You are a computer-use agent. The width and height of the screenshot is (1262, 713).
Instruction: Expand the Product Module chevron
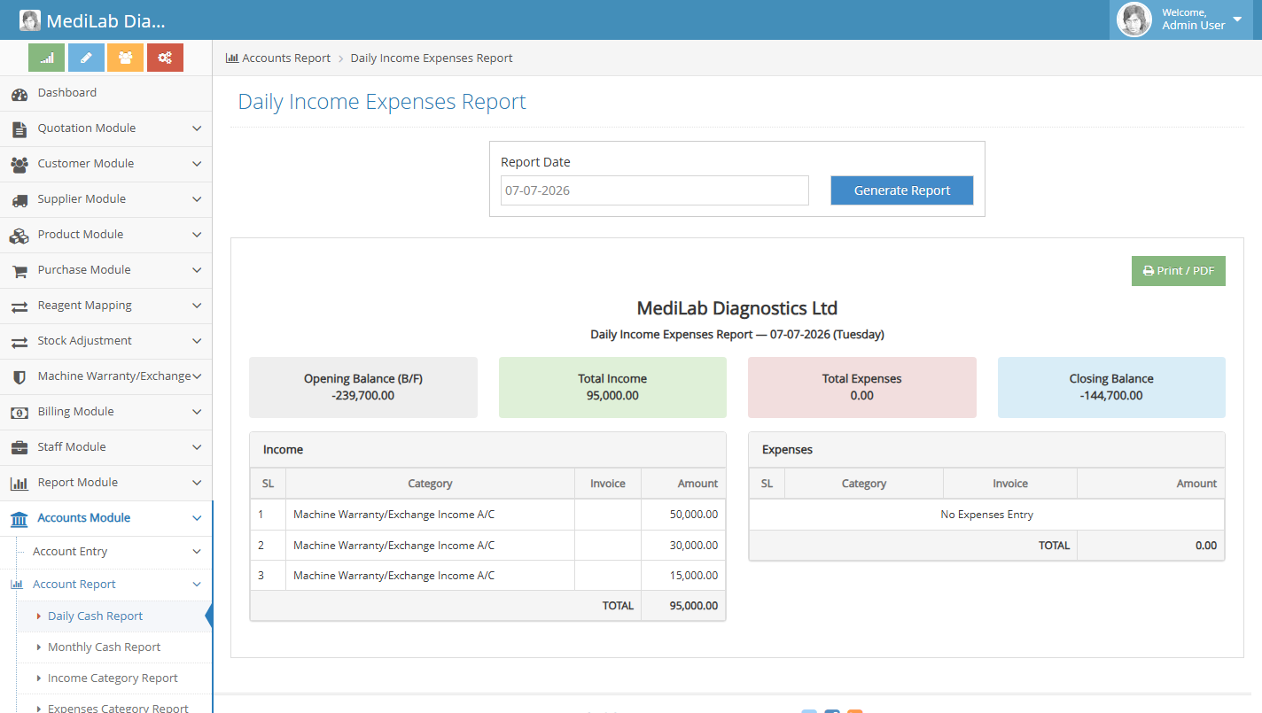pos(197,235)
